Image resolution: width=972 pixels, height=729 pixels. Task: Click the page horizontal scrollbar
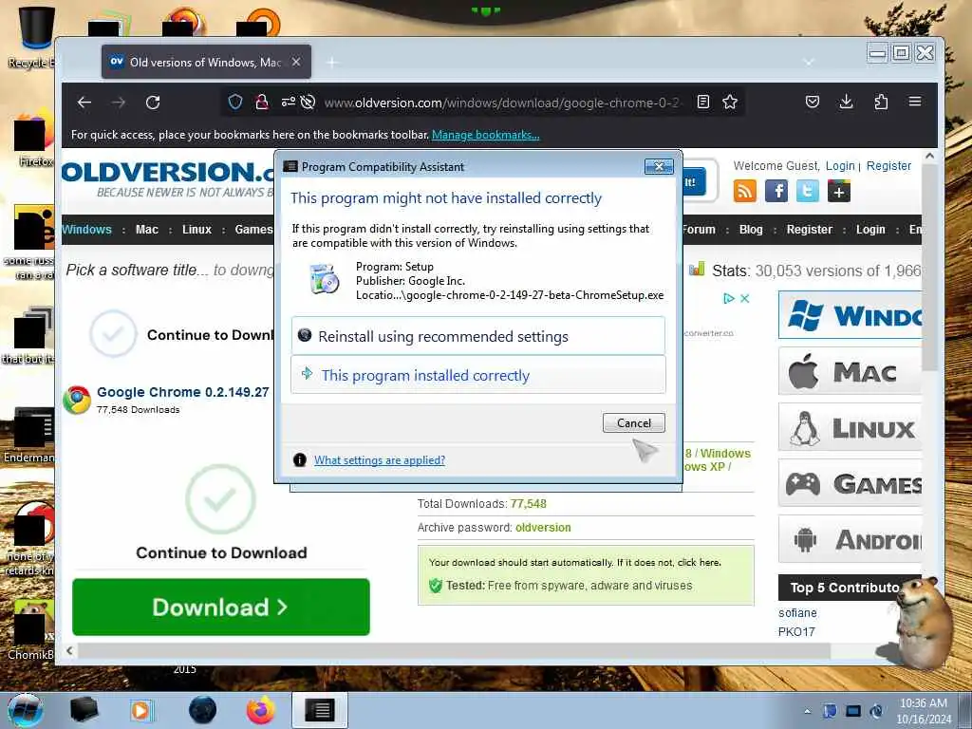pyautogui.click(x=455, y=650)
